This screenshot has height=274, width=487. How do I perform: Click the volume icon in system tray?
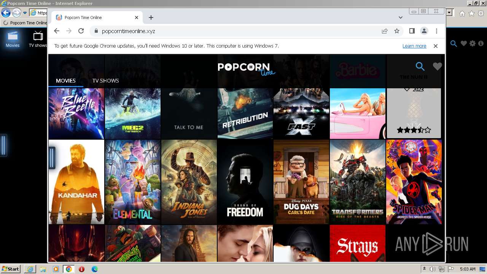pos(433,269)
